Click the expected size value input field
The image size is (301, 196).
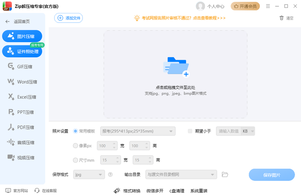[x=229, y=131]
